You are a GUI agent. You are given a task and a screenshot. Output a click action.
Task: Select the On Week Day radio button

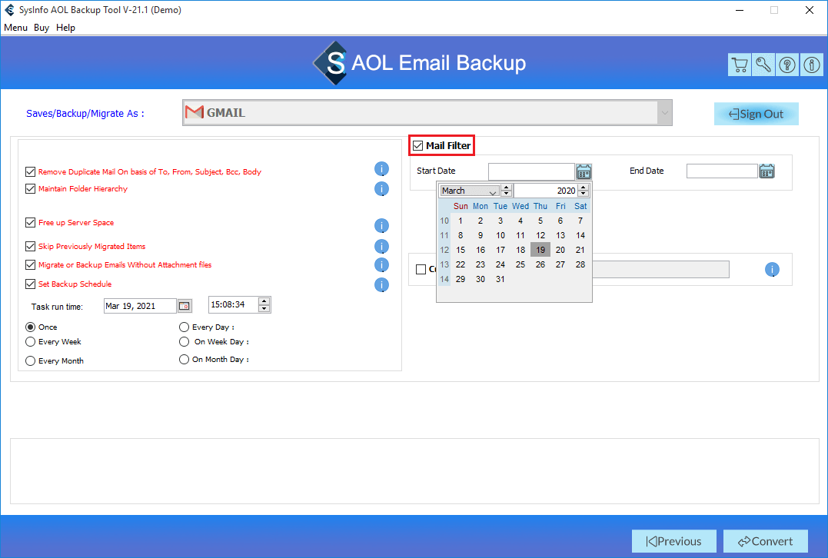184,341
